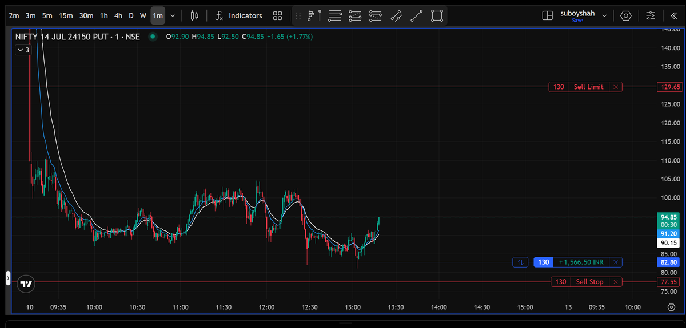Viewport: 686px width, 328px height.
Task: Switch to 5m timeframe
Action: tap(47, 15)
